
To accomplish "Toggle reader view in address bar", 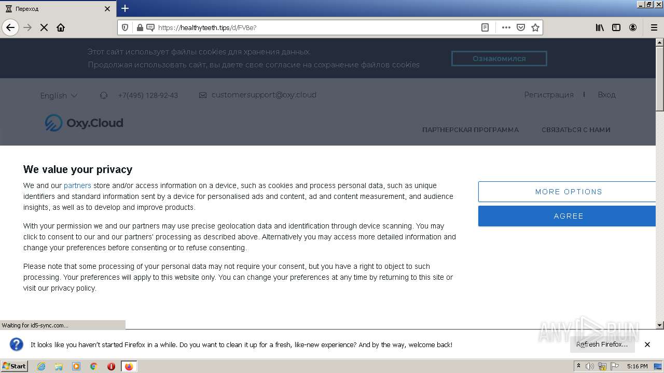I will coord(485,27).
